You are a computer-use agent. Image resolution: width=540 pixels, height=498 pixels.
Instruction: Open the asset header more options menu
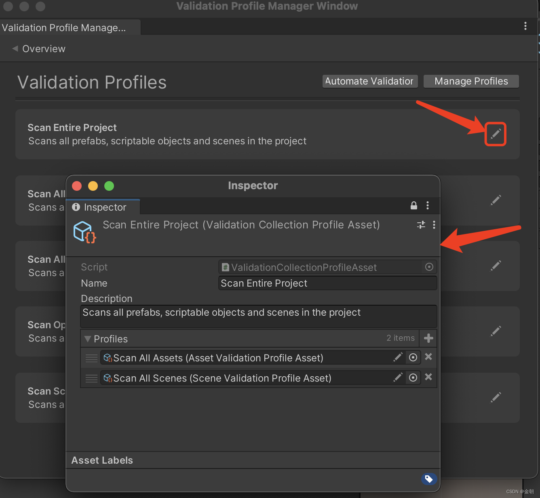coord(434,225)
